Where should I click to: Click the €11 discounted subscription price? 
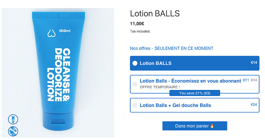click(x=246, y=80)
